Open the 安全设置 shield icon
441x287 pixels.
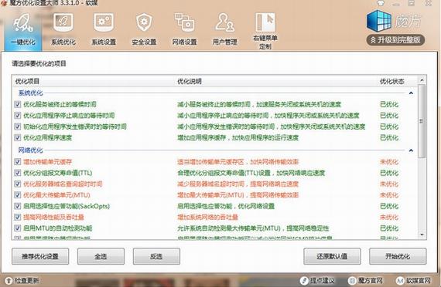point(144,22)
